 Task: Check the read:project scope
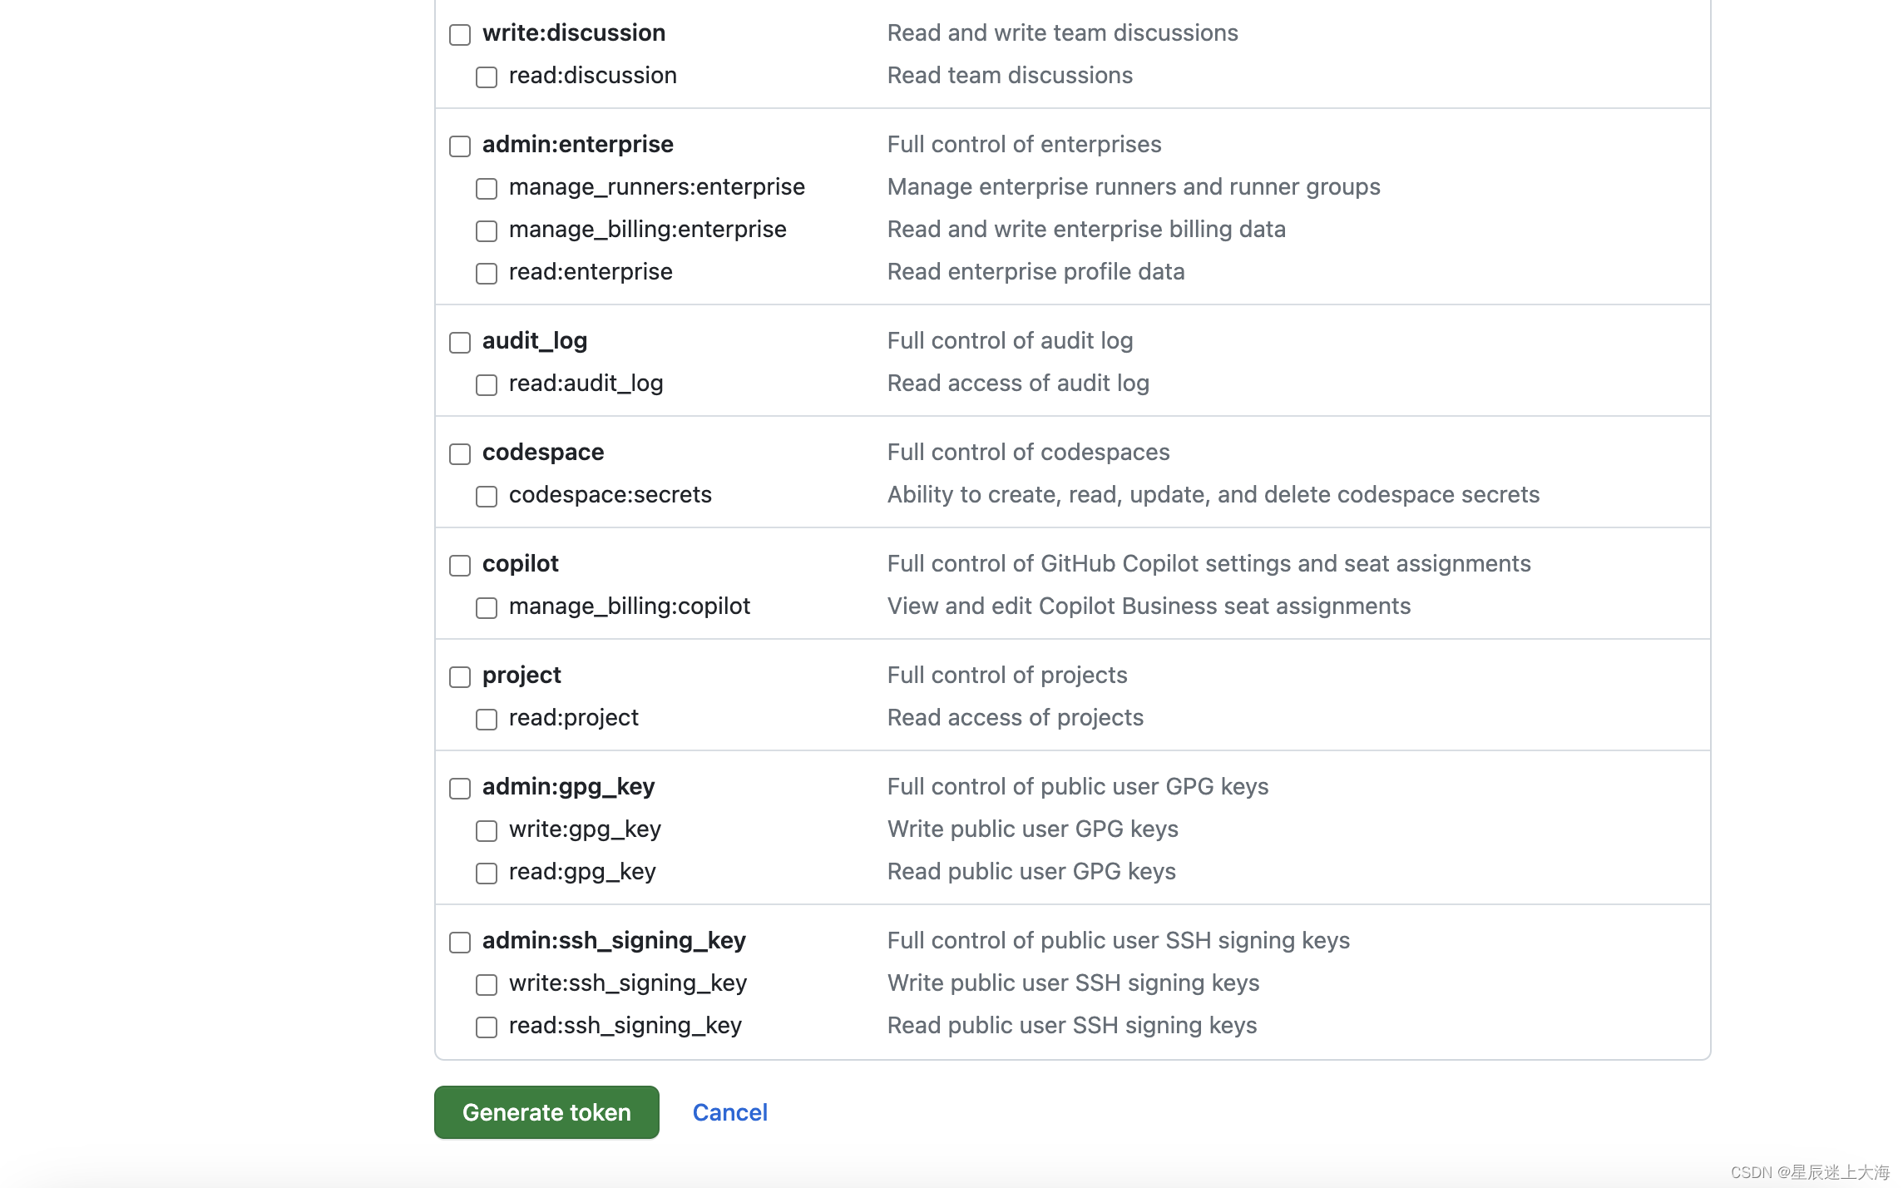(x=487, y=719)
